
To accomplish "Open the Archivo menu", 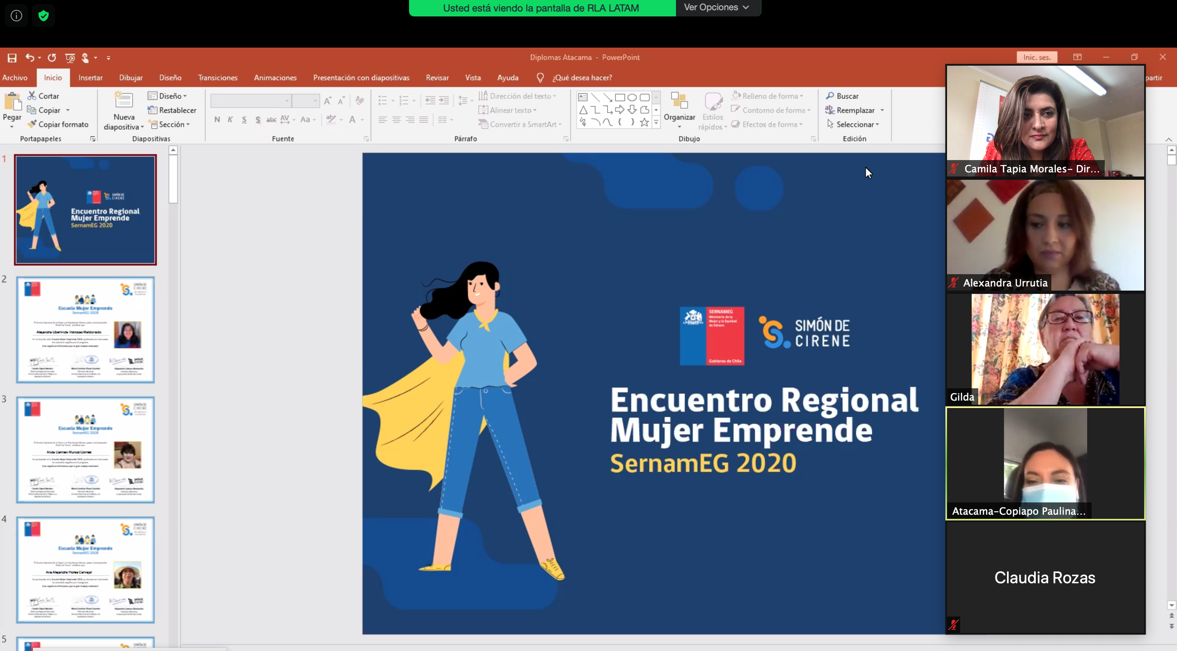I will [15, 78].
